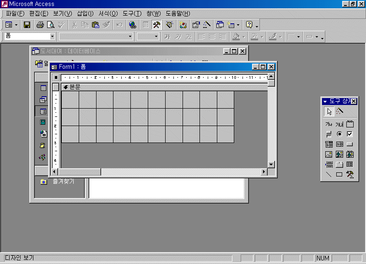Toggle Underline formatting
The width and height of the screenshot is (366, 264).
point(188,37)
